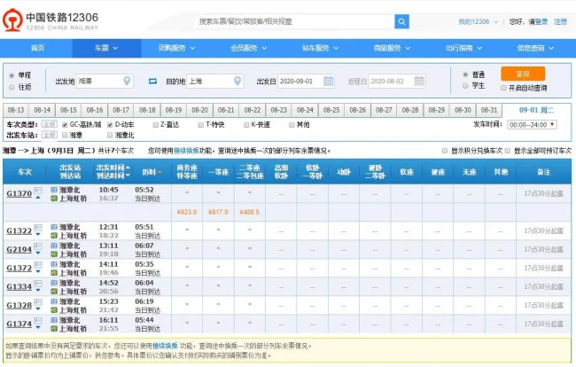Open the stop-info card icon beside G1334
Screen dimensions: 576x367
pyautogui.click(x=38, y=284)
